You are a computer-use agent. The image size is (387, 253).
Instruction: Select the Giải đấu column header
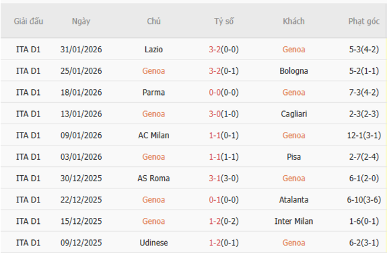pyautogui.click(x=28, y=21)
